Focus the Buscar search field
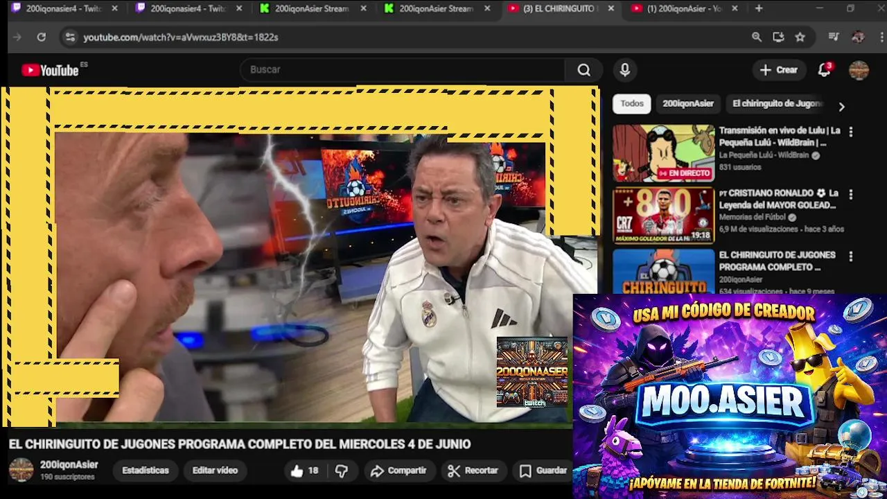 coord(403,70)
